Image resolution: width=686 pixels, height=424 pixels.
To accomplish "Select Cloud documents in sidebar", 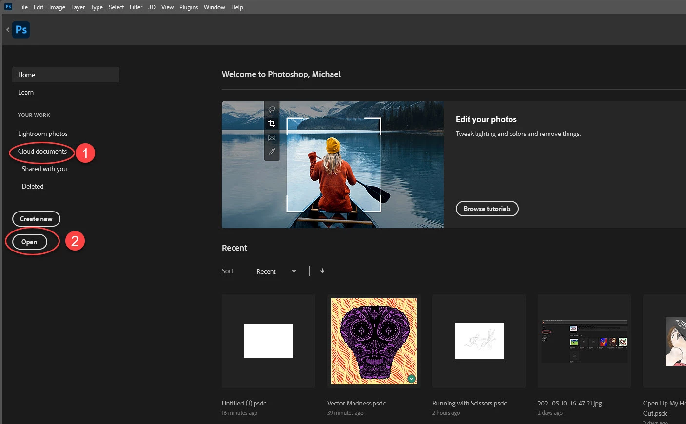I will 42,151.
